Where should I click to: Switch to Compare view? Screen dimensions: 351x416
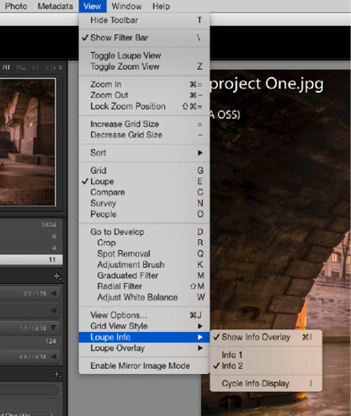click(x=144, y=192)
